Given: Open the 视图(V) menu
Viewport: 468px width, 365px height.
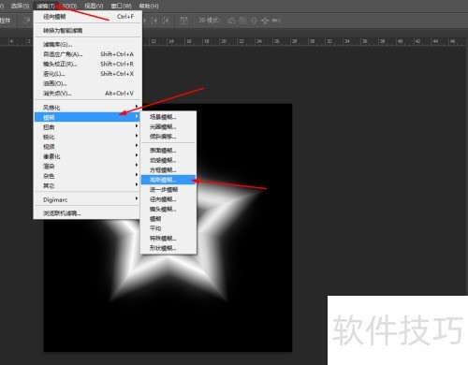Looking at the screenshot, I should [94, 6].
